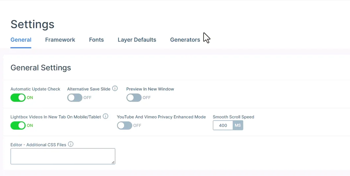Click the Settings page title

(32, 24)
